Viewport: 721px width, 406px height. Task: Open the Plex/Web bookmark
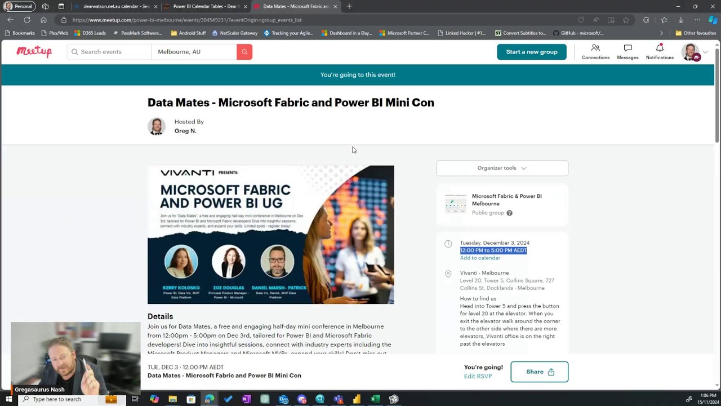pyautogui.click(x=55, y=33)
